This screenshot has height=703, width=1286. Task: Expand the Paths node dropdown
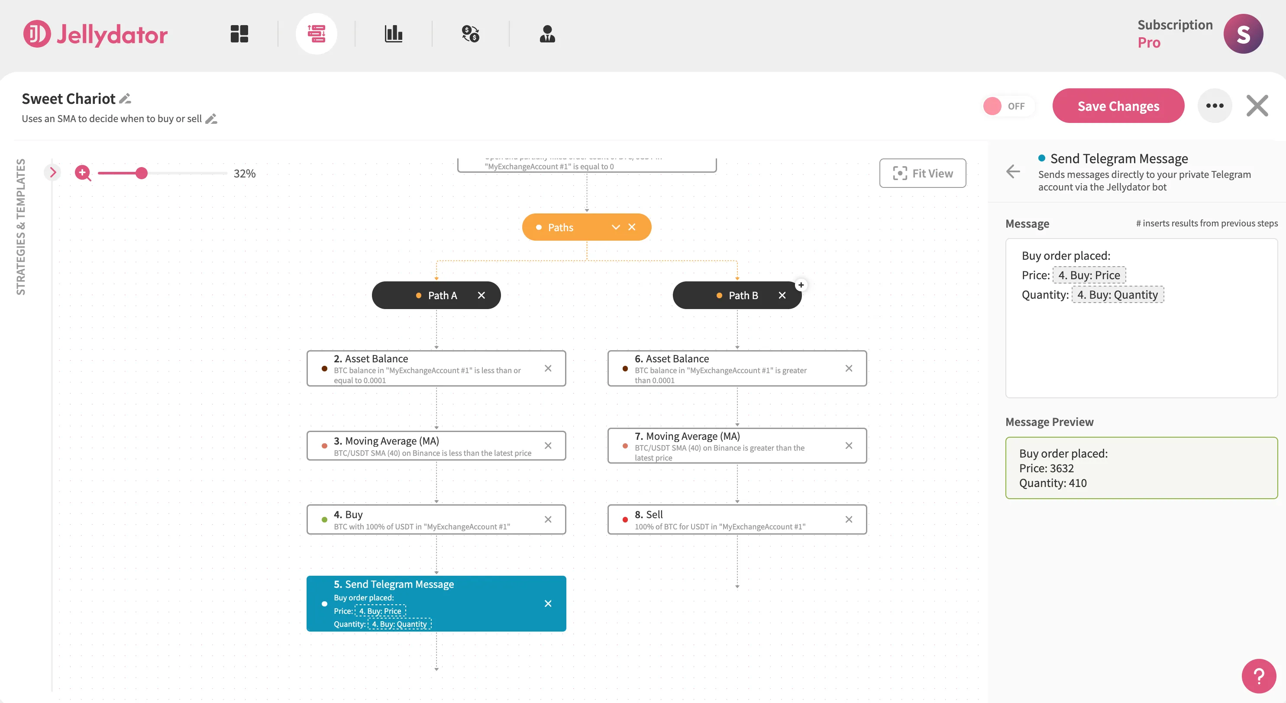pyautogui.click(x=616, y=227)
